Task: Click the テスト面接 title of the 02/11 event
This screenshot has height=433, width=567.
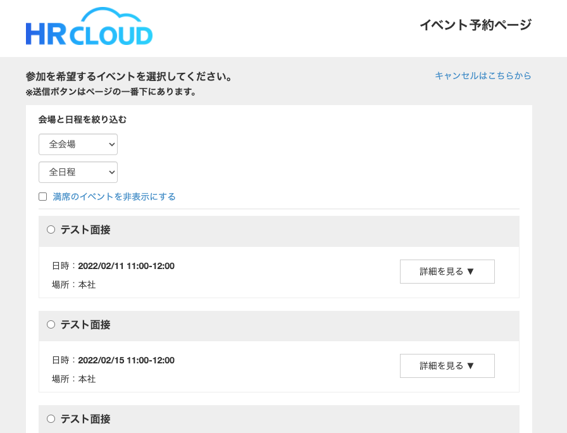Action: 85,230
